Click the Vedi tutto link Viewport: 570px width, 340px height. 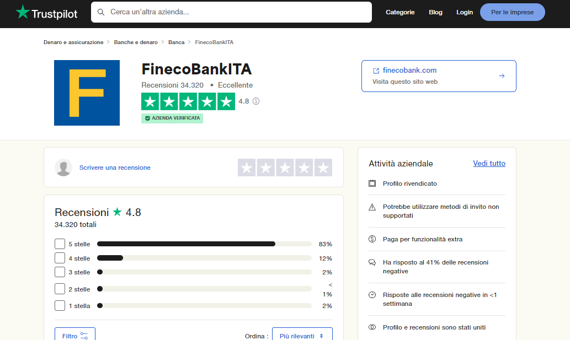[489, 164]
